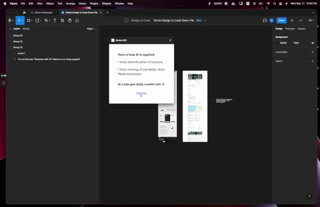Switch to the Prototype tab
Image resolution: width=320 pixels, height=207 pixels.
click(x=290, y=29)
